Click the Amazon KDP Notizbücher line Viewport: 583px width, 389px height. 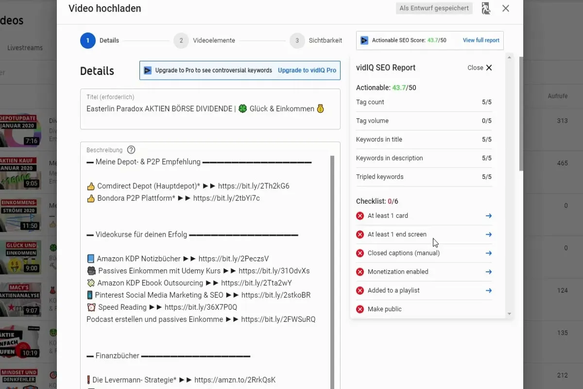178,259
